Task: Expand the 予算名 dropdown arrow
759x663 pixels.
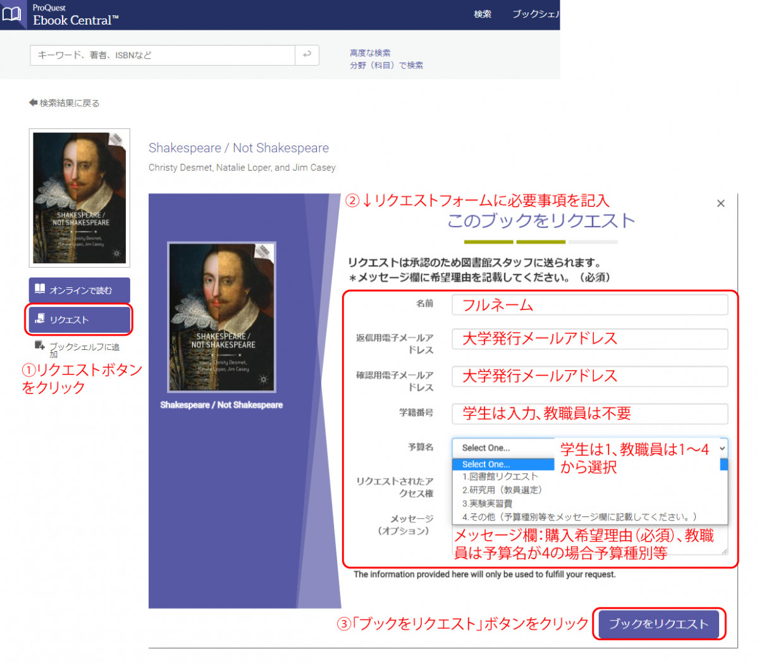Action: pyautogui.click(x=722, y=448)
